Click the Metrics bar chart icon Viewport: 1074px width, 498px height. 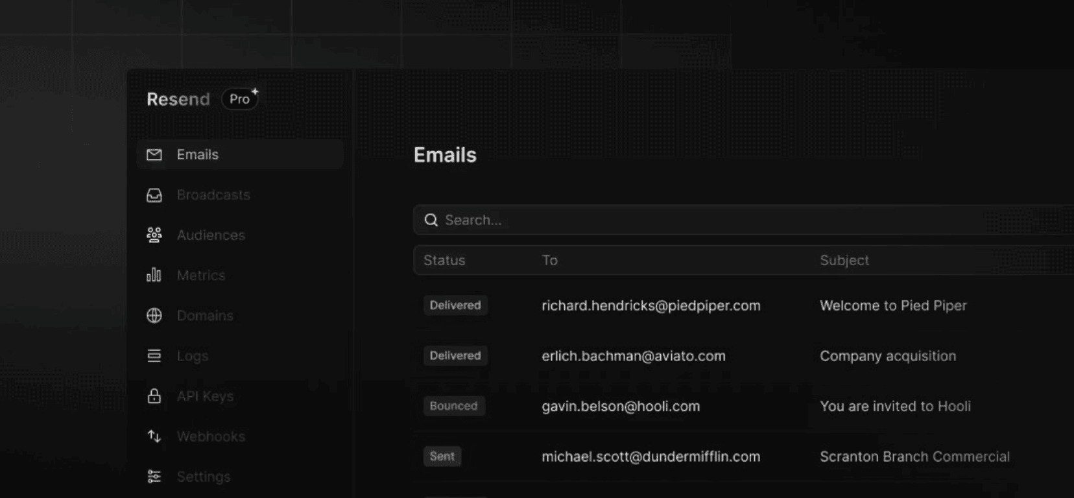click(154, 275)
